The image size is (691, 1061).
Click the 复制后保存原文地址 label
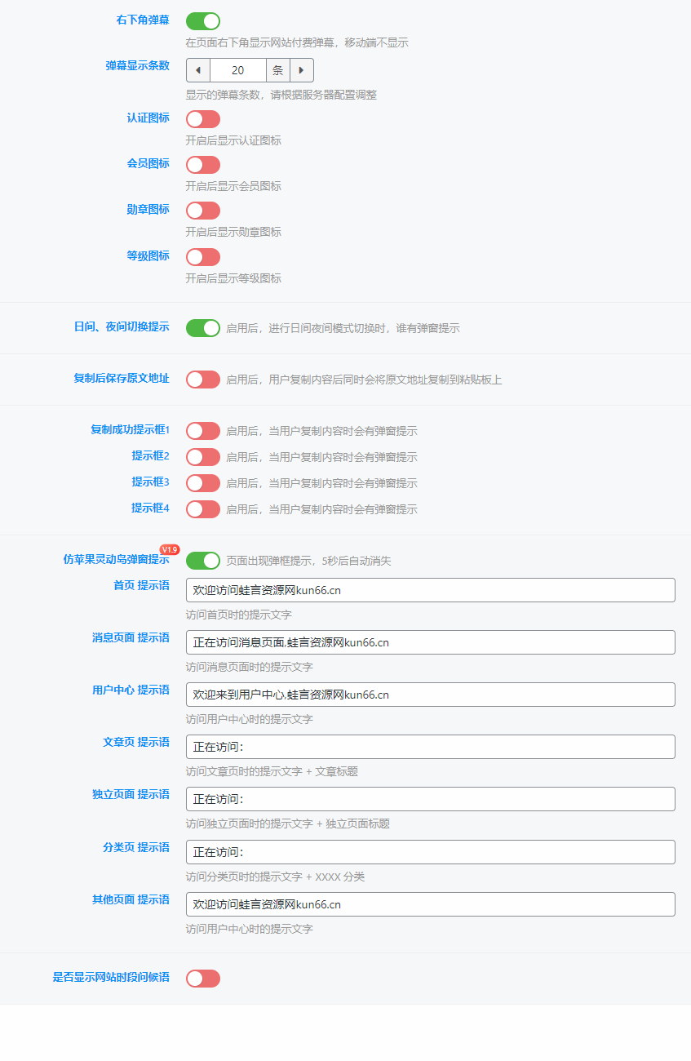(x=122, y=378)
